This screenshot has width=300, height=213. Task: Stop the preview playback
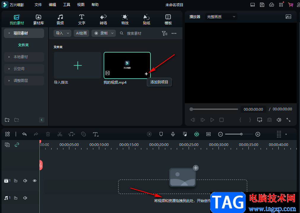point(222,120)
